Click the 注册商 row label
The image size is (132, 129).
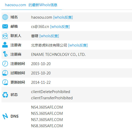coord(16,54)
